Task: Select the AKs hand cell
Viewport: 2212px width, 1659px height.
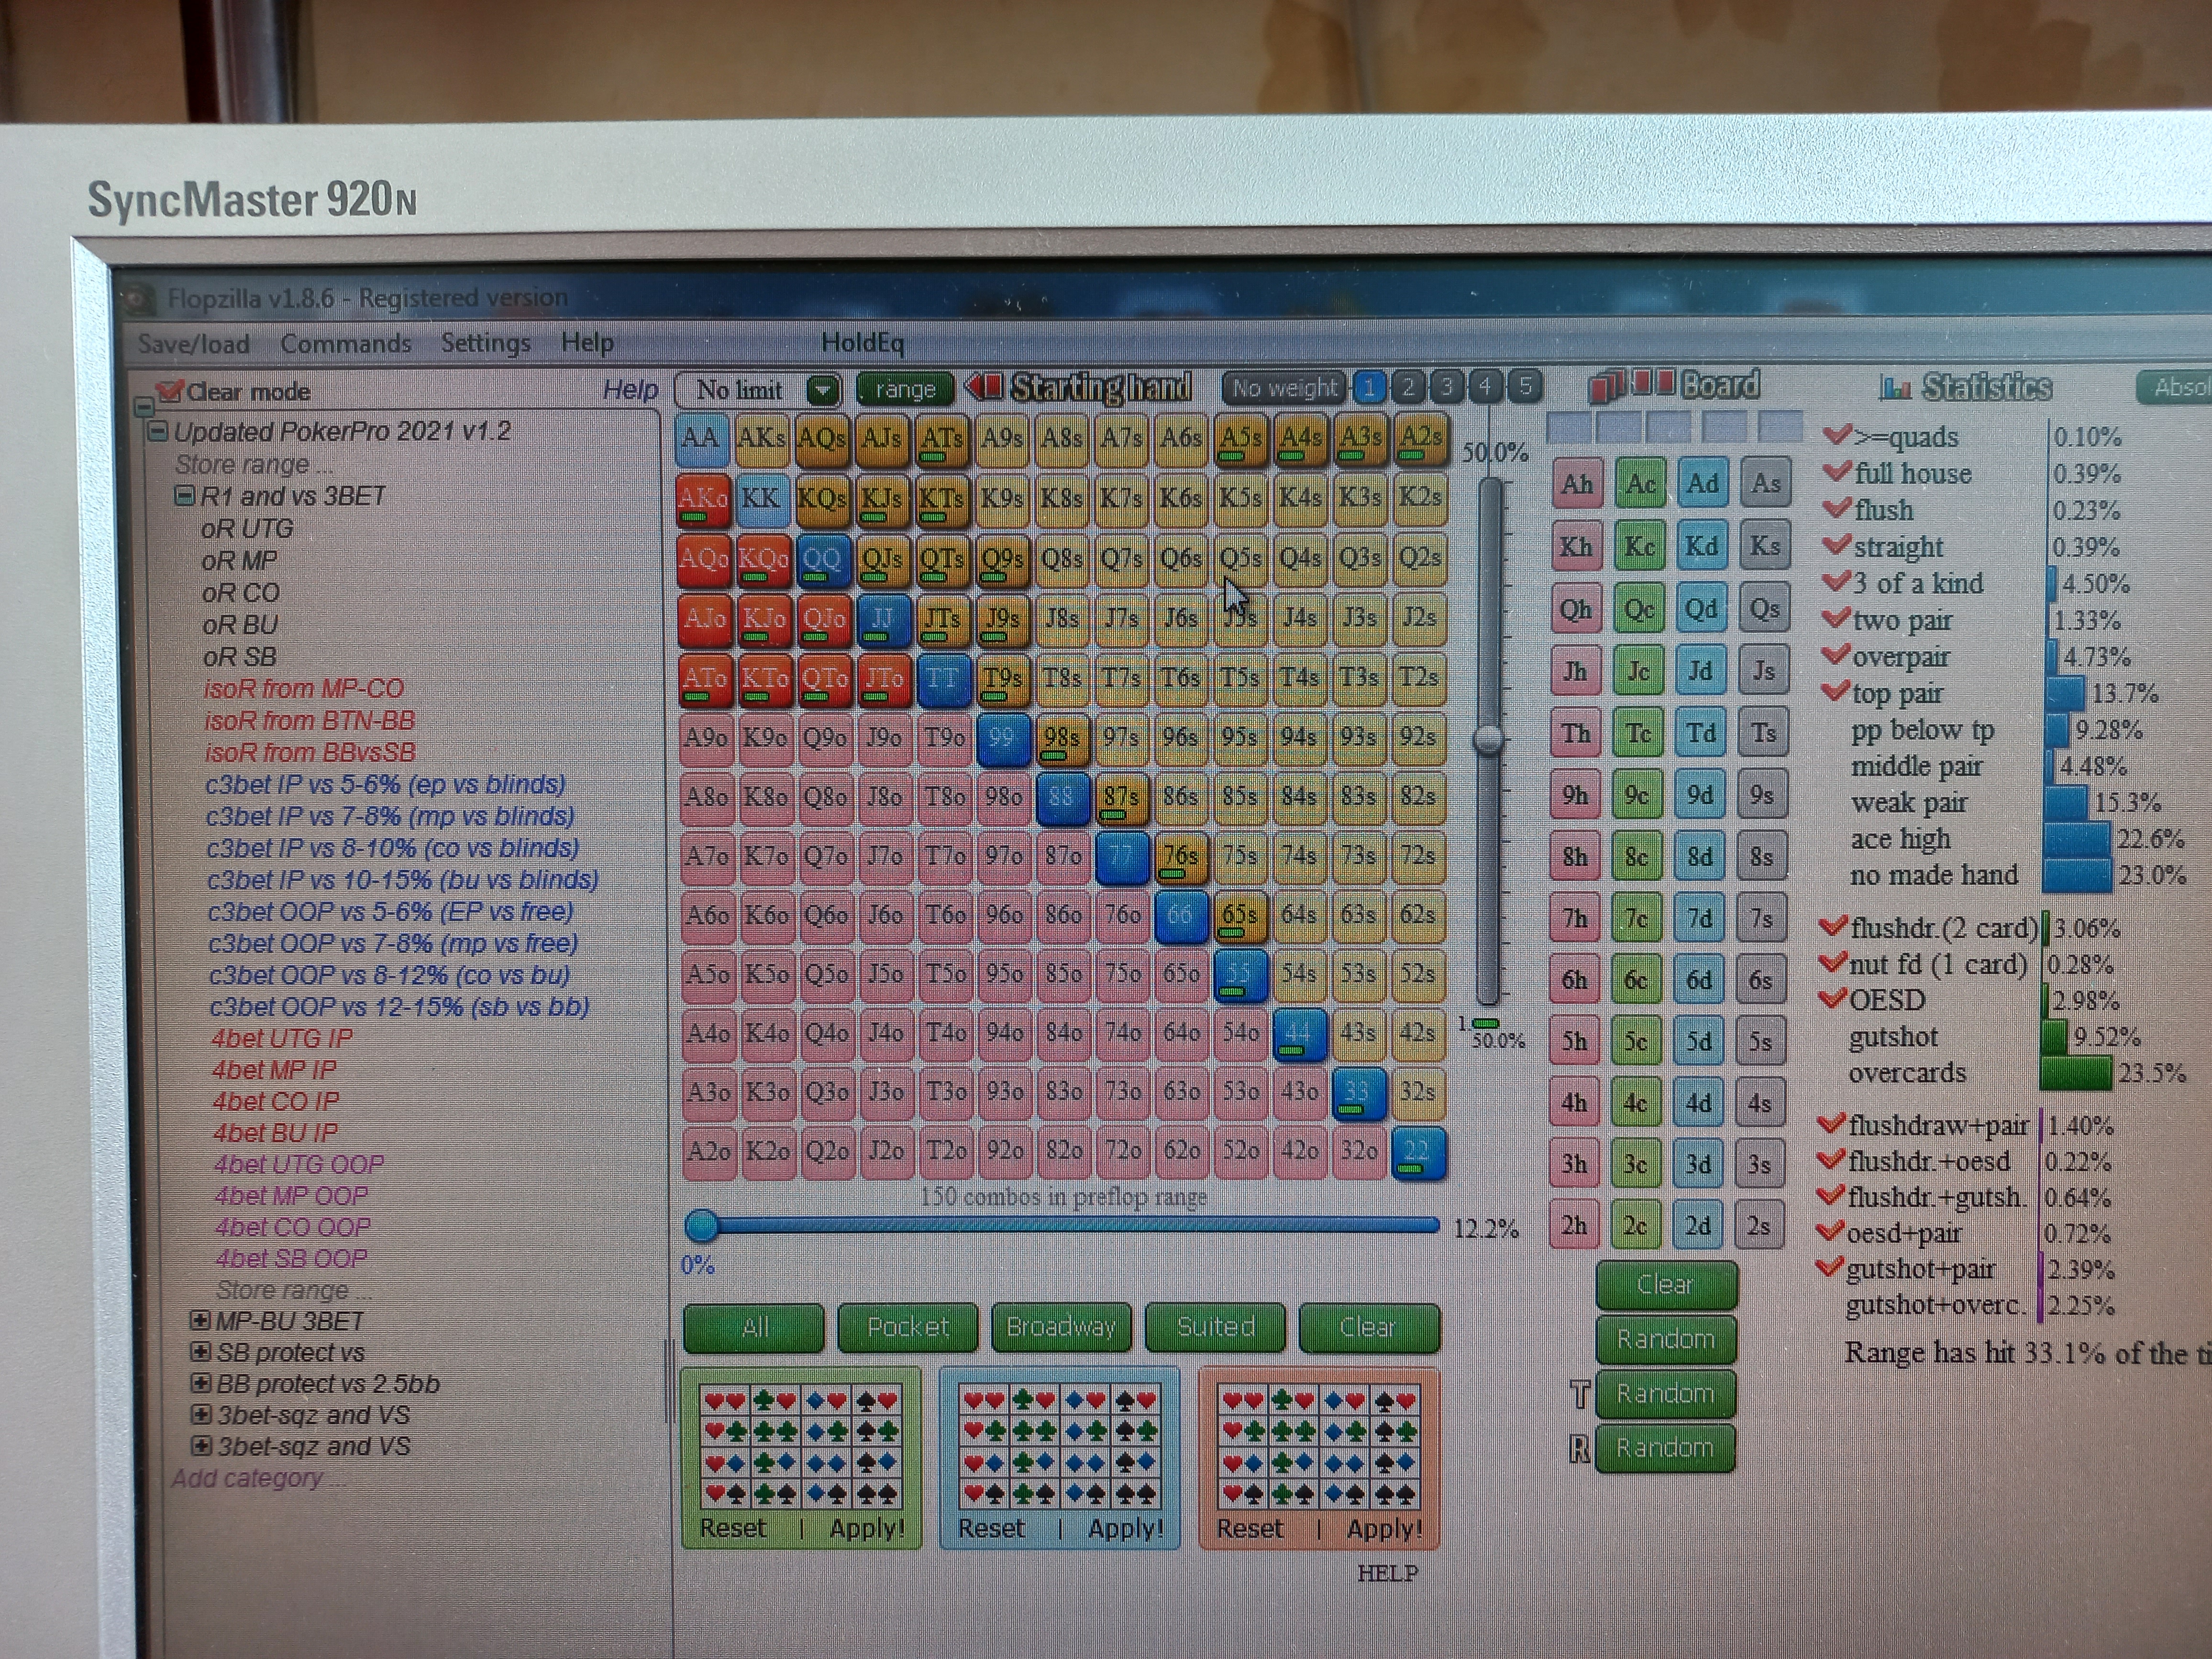Action: pos(761,439)
